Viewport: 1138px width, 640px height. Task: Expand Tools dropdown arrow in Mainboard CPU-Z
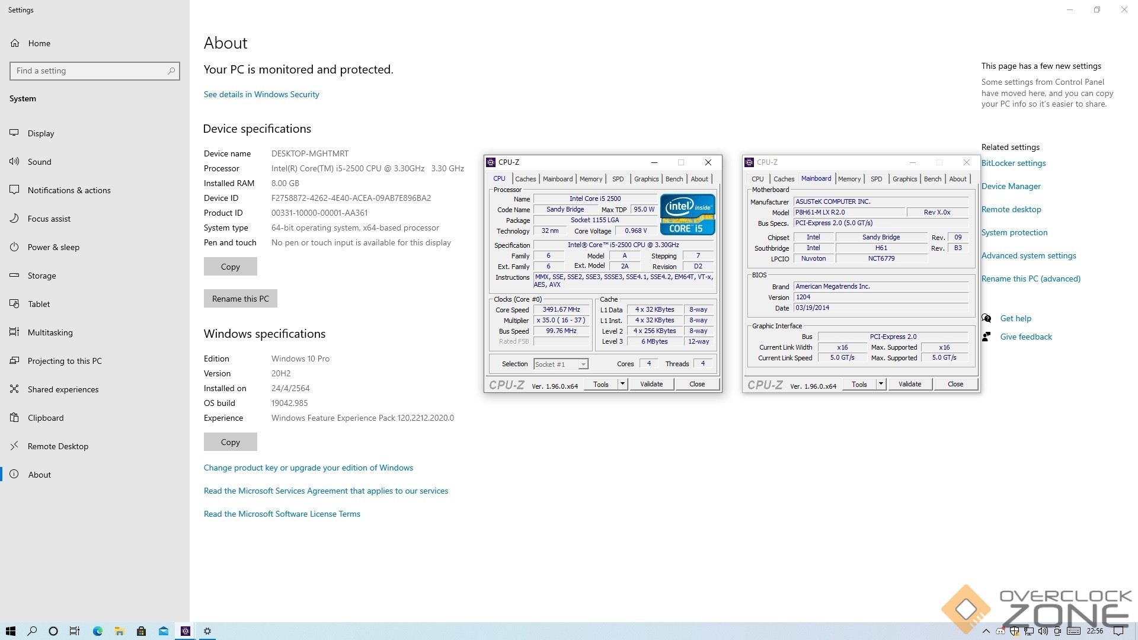point(881,384)
